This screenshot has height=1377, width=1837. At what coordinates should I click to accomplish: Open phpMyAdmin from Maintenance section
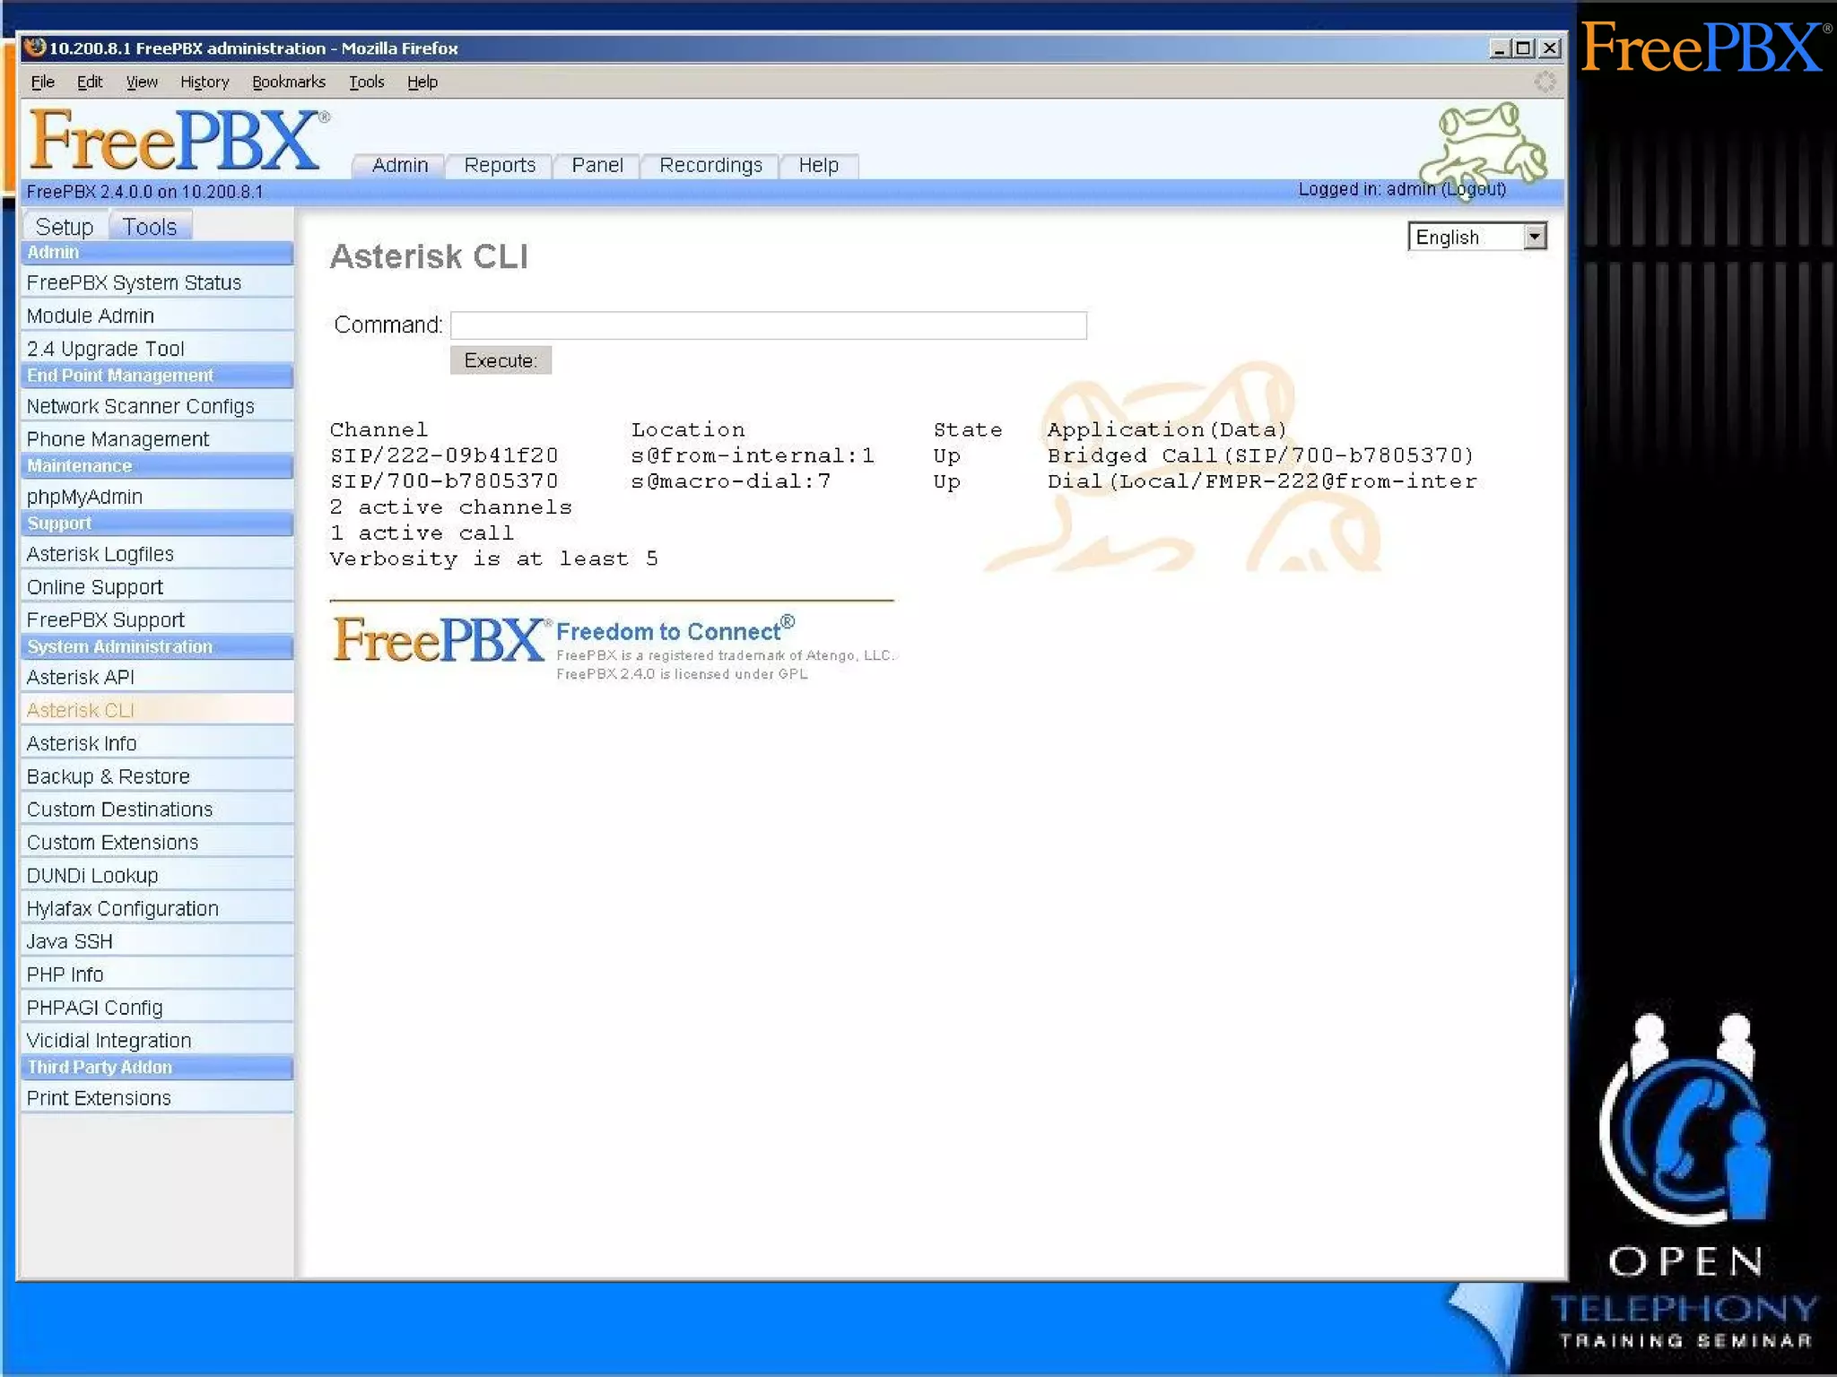pos(84,497)
